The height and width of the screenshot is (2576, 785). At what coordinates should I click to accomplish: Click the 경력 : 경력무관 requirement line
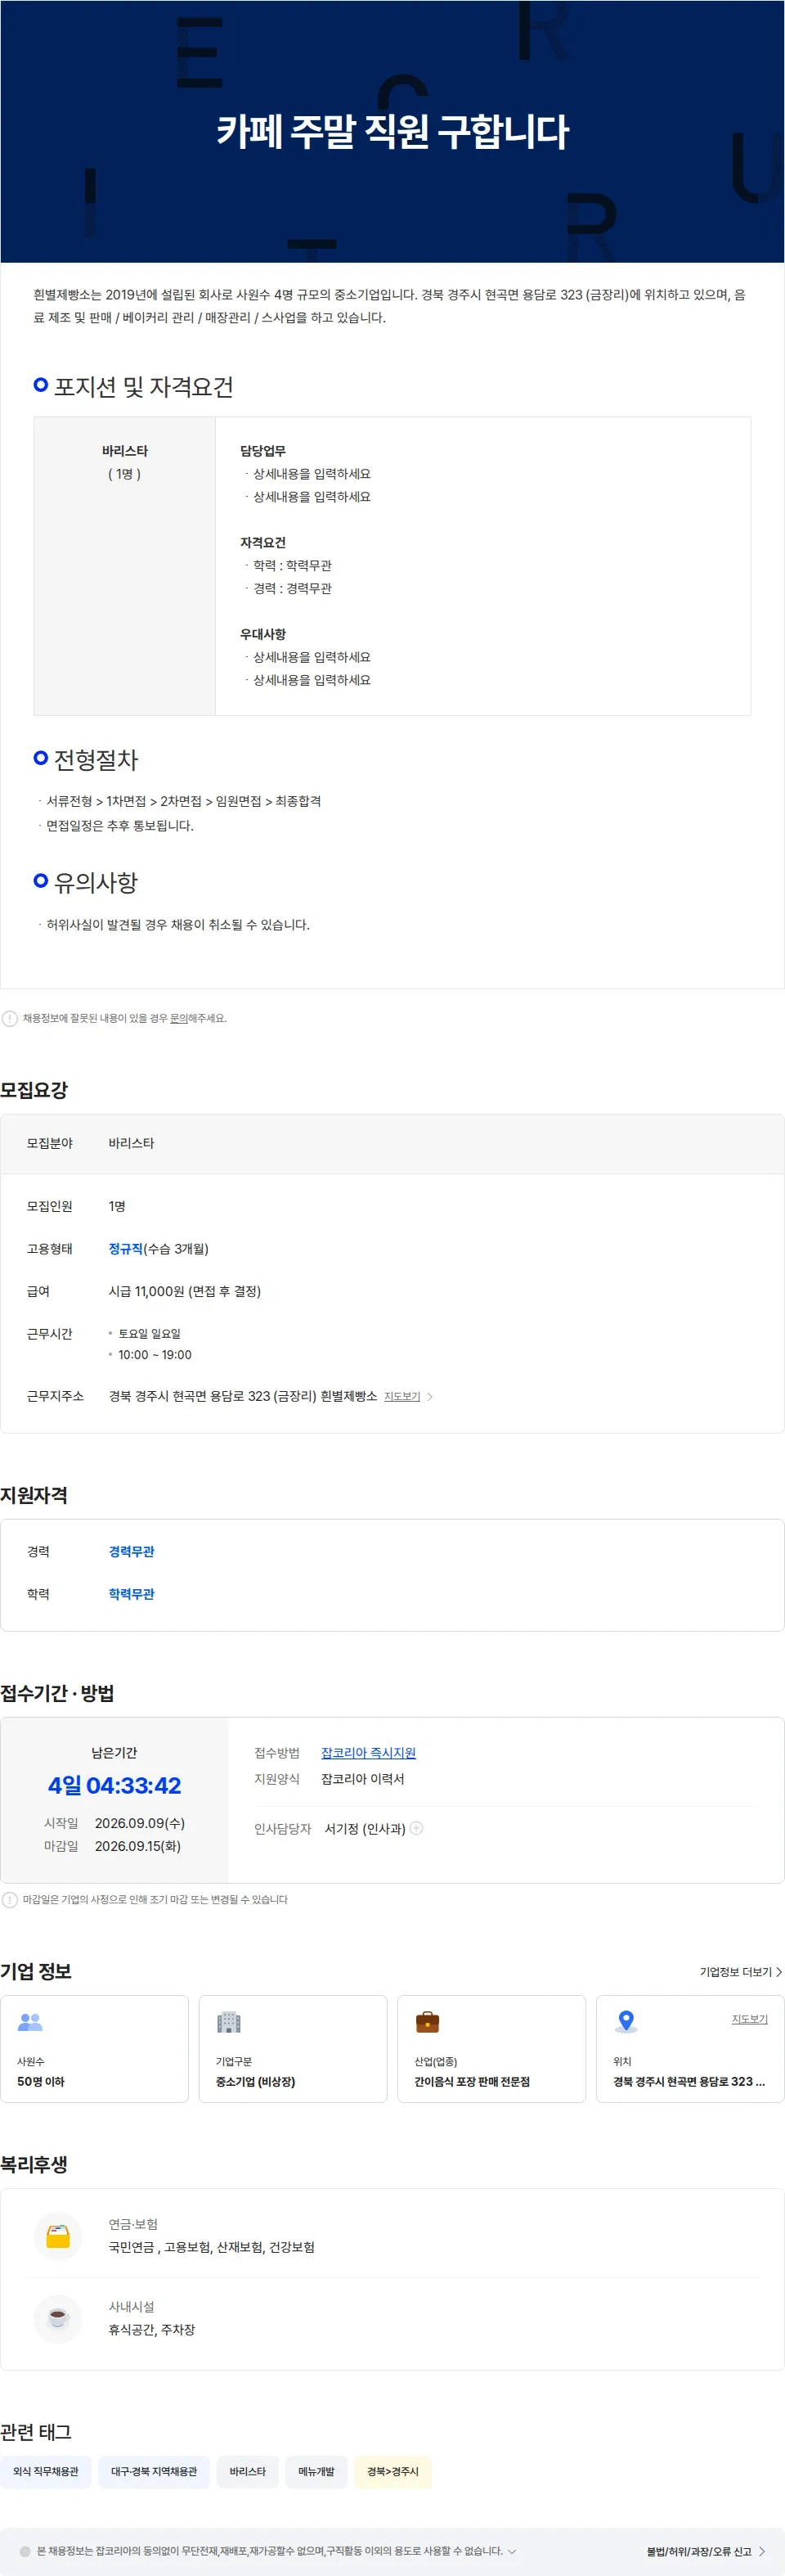(x=292, y=589)
